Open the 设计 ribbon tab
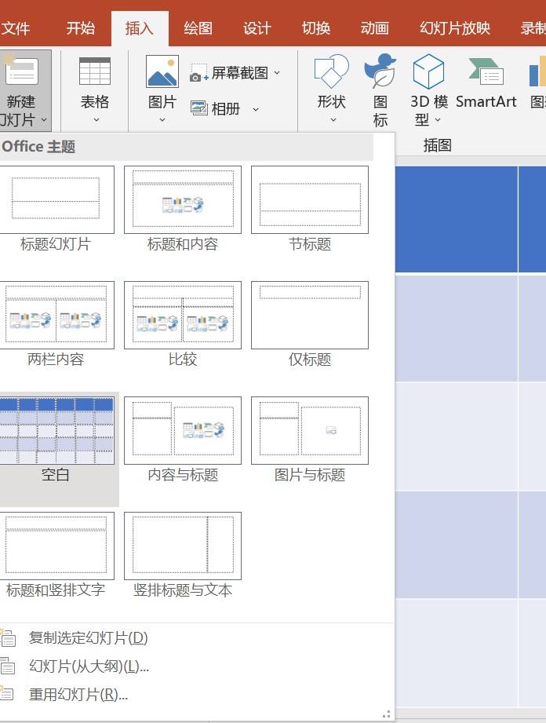Viewport: 546px width, 723px height. click(257, 28)
